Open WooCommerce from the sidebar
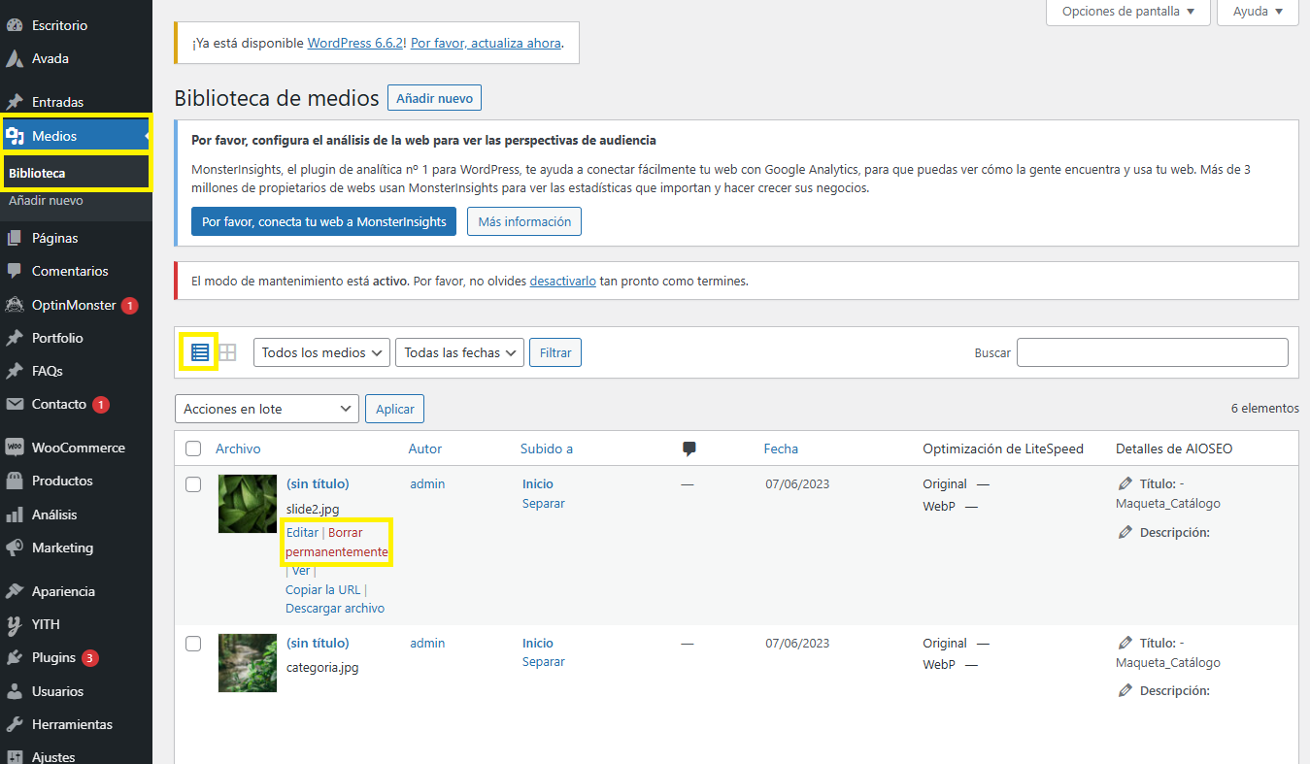Screen dimensions: 1310x764 pos(78,448)
